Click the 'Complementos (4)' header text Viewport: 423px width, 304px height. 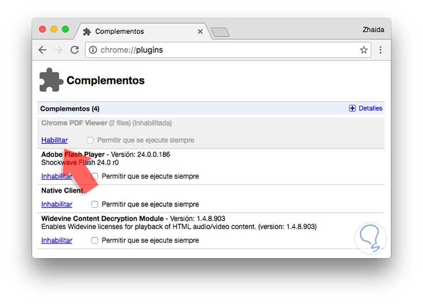tap(70, 109)
